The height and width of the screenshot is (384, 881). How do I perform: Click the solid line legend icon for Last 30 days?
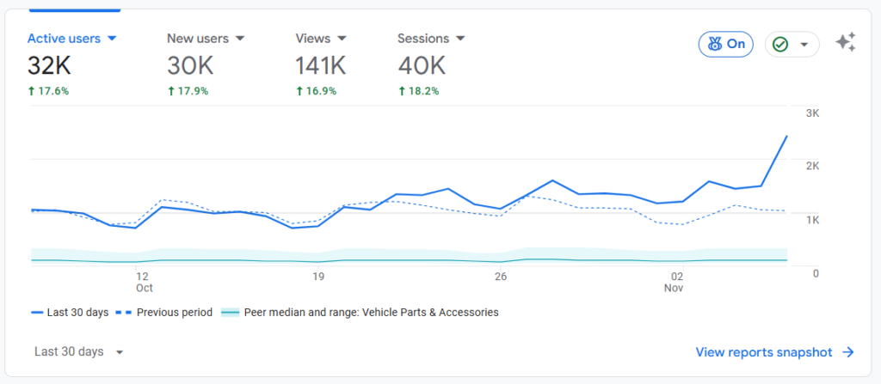38,313
